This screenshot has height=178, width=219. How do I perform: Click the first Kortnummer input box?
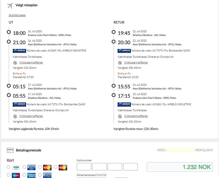(x=84, y=167)
